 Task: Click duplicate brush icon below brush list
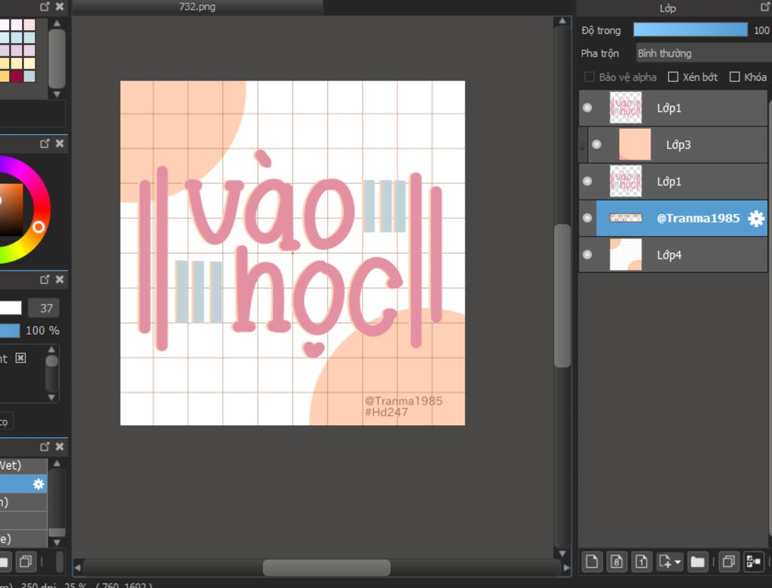(26, 562)
